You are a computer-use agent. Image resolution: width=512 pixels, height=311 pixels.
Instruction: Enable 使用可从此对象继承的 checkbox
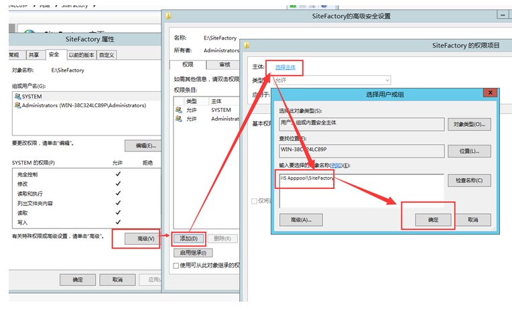(x=176, y=266)
